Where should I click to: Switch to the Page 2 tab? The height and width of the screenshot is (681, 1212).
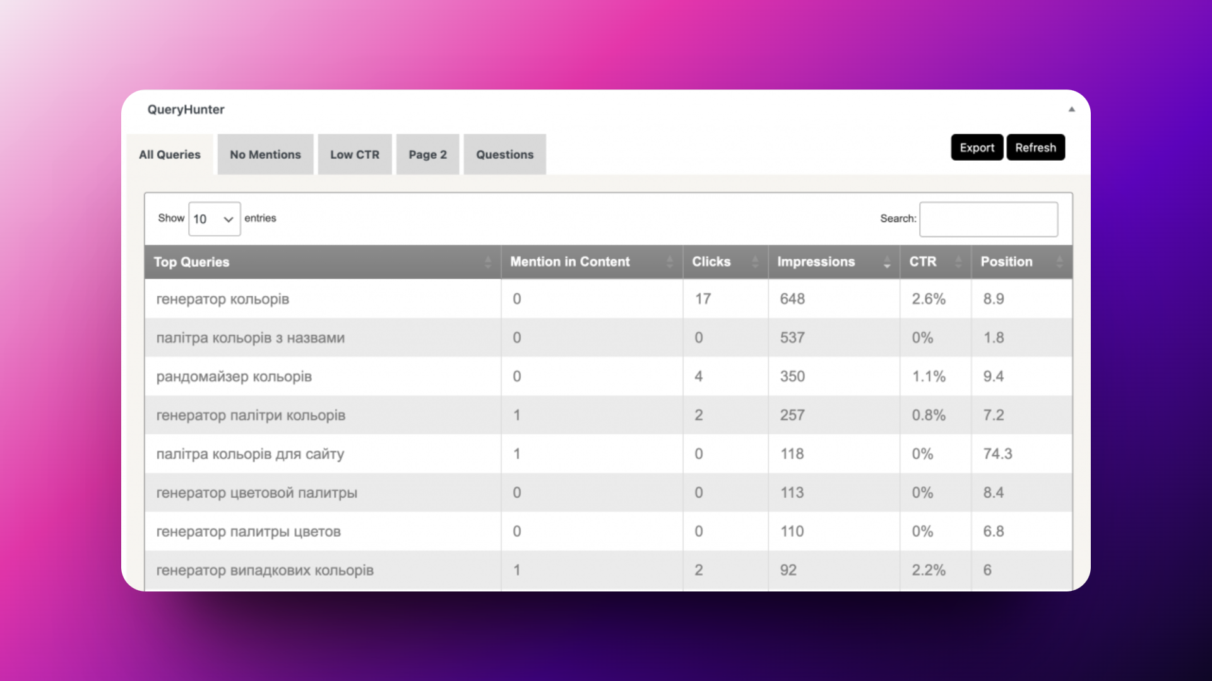click(427, 154)
